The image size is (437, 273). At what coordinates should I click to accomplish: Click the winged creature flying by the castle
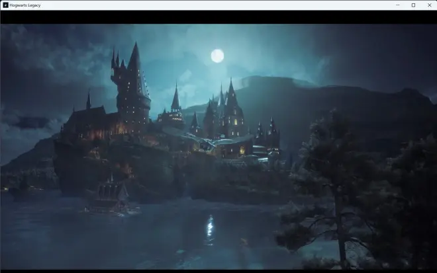click(199, 141)
